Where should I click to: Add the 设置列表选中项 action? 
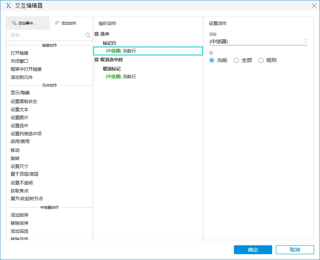point(26,133)
